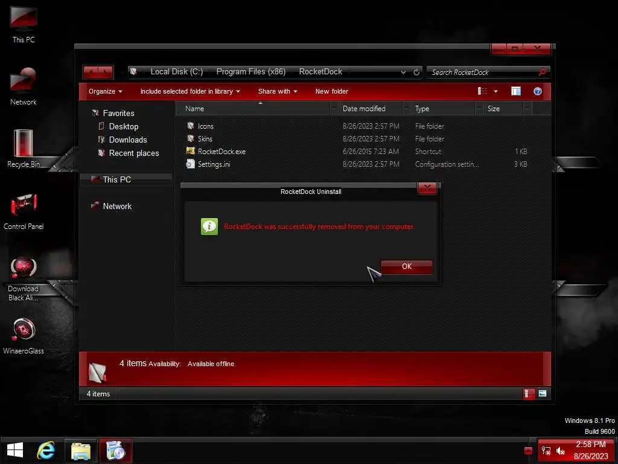Image resolution: width=618 pixels, height=464 pixels.
Task: Open network status tray icon
Action: (546, 451)
